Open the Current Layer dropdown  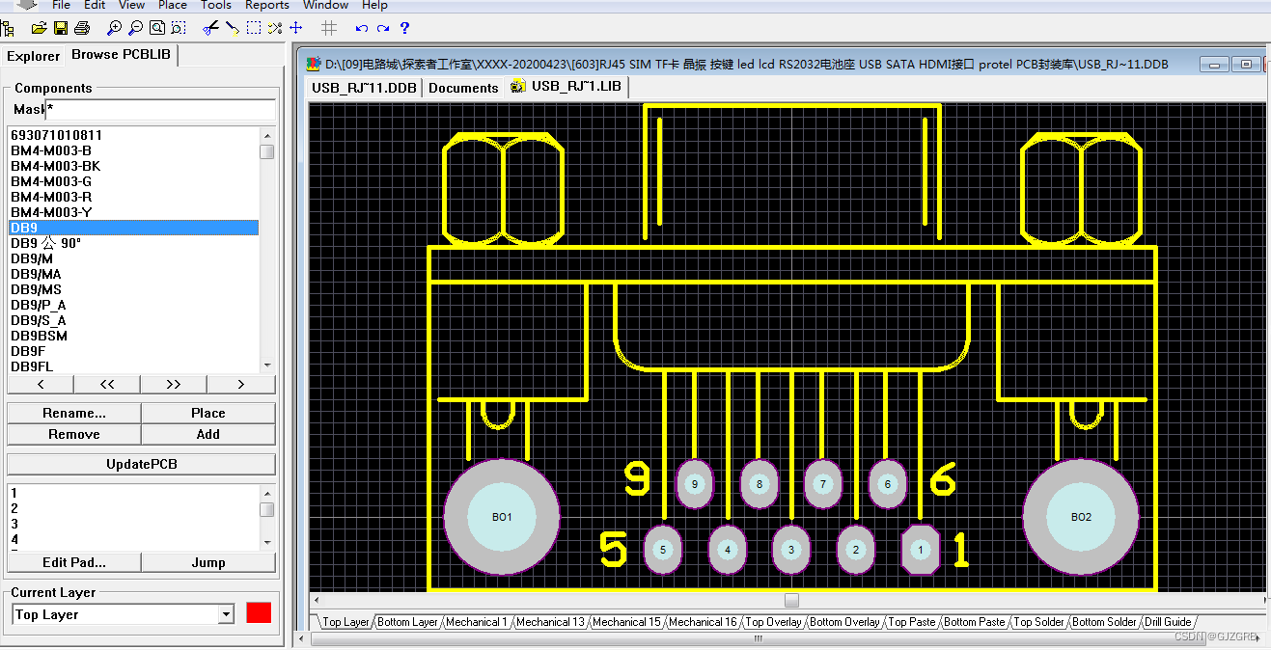pos(226,613)
